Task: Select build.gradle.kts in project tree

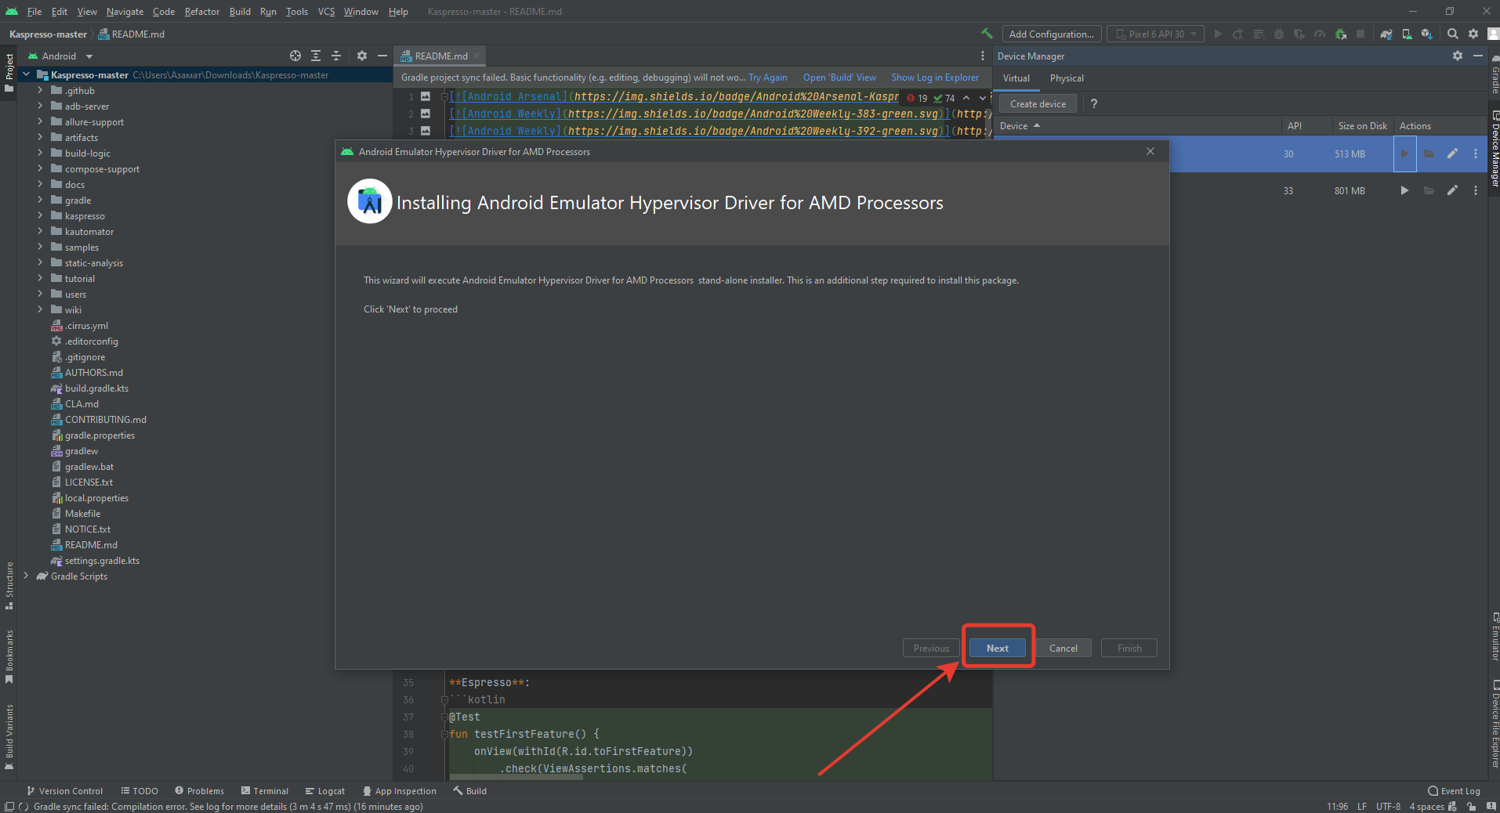Action: pos(96,388)
